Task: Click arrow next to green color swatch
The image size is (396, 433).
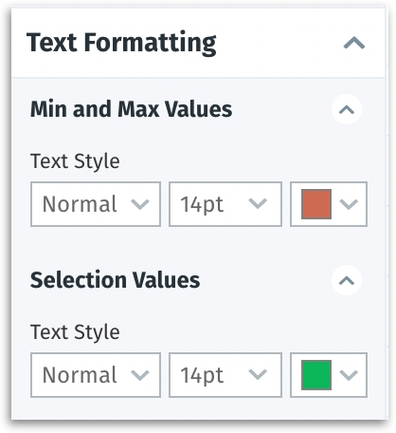Action: [x=349, y=375]
